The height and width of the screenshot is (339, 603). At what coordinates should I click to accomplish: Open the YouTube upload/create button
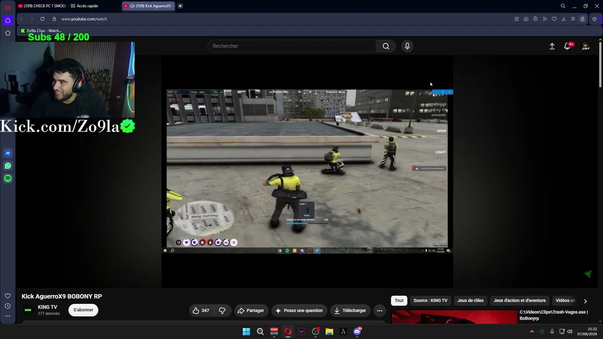552,46
